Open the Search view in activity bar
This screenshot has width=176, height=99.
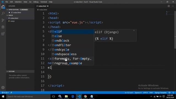3,13
